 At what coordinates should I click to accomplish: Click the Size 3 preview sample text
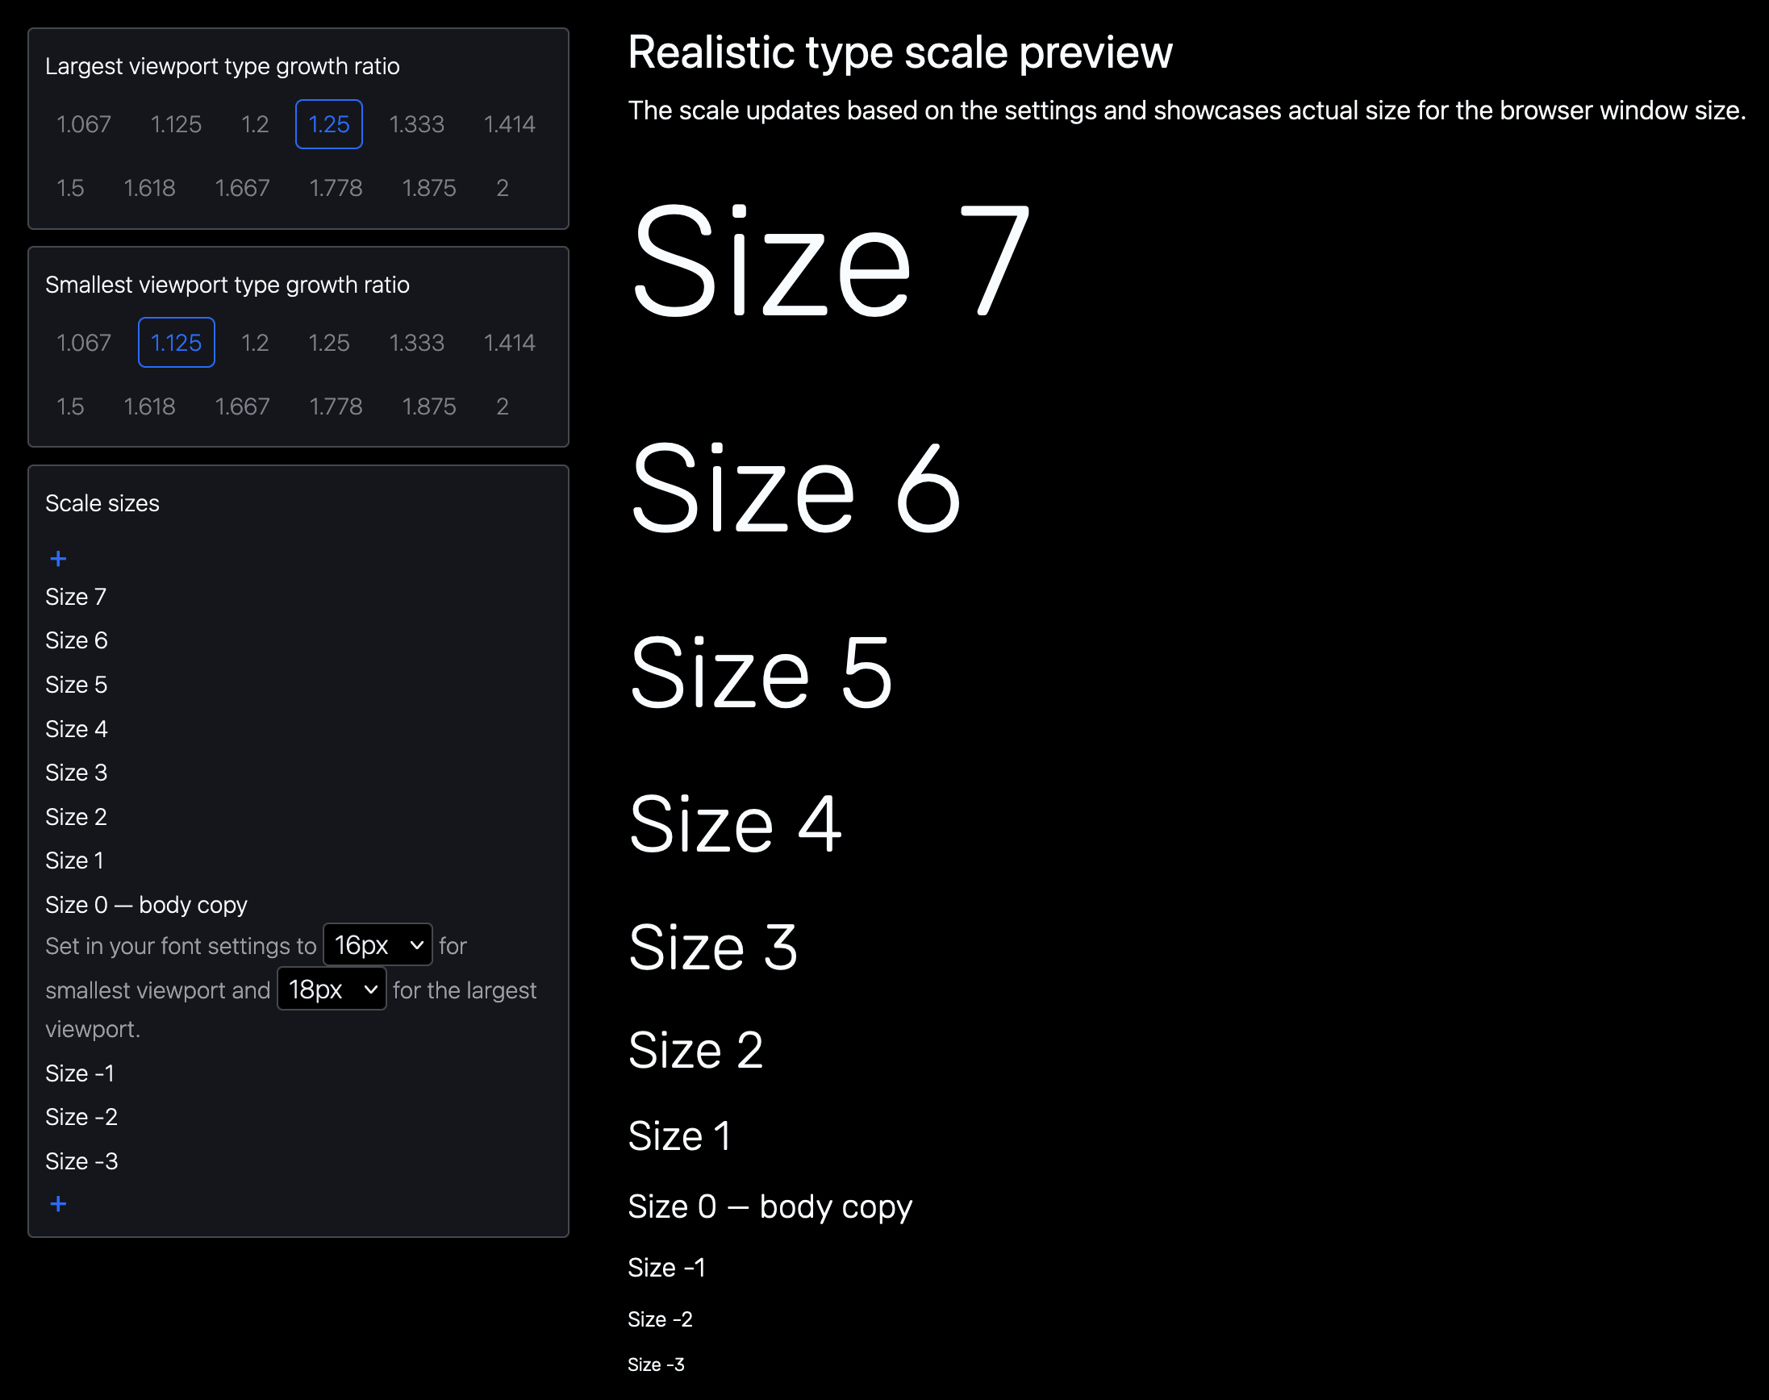coord(712,948)
